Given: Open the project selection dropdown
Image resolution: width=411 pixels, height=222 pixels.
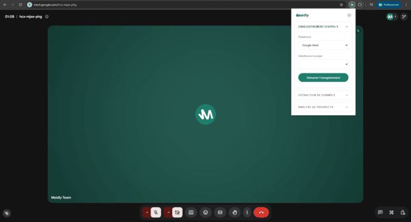Looking at the screenshot, I should tap(323, 64).
